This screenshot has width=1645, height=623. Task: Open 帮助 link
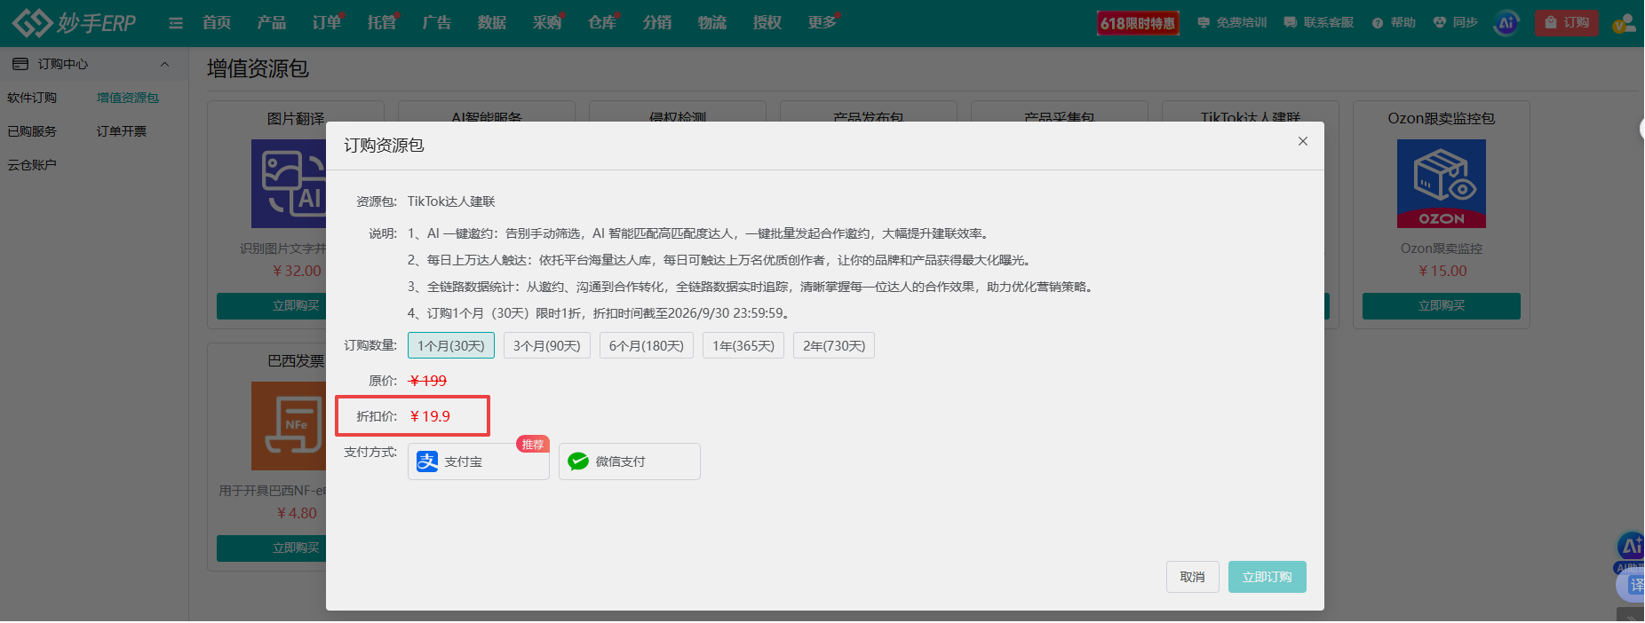click(1394, 22)
